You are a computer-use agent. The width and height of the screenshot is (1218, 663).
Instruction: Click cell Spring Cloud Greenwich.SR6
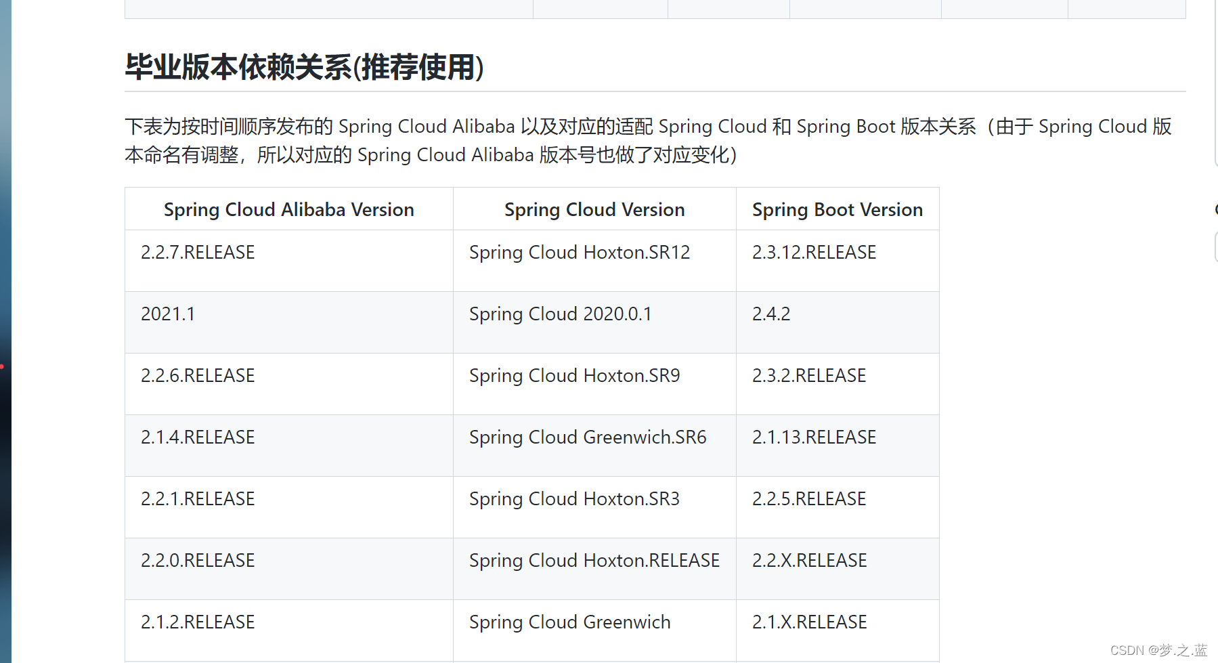594,446
